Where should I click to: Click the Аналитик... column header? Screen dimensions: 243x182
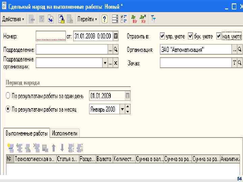(x=230, y=159)
